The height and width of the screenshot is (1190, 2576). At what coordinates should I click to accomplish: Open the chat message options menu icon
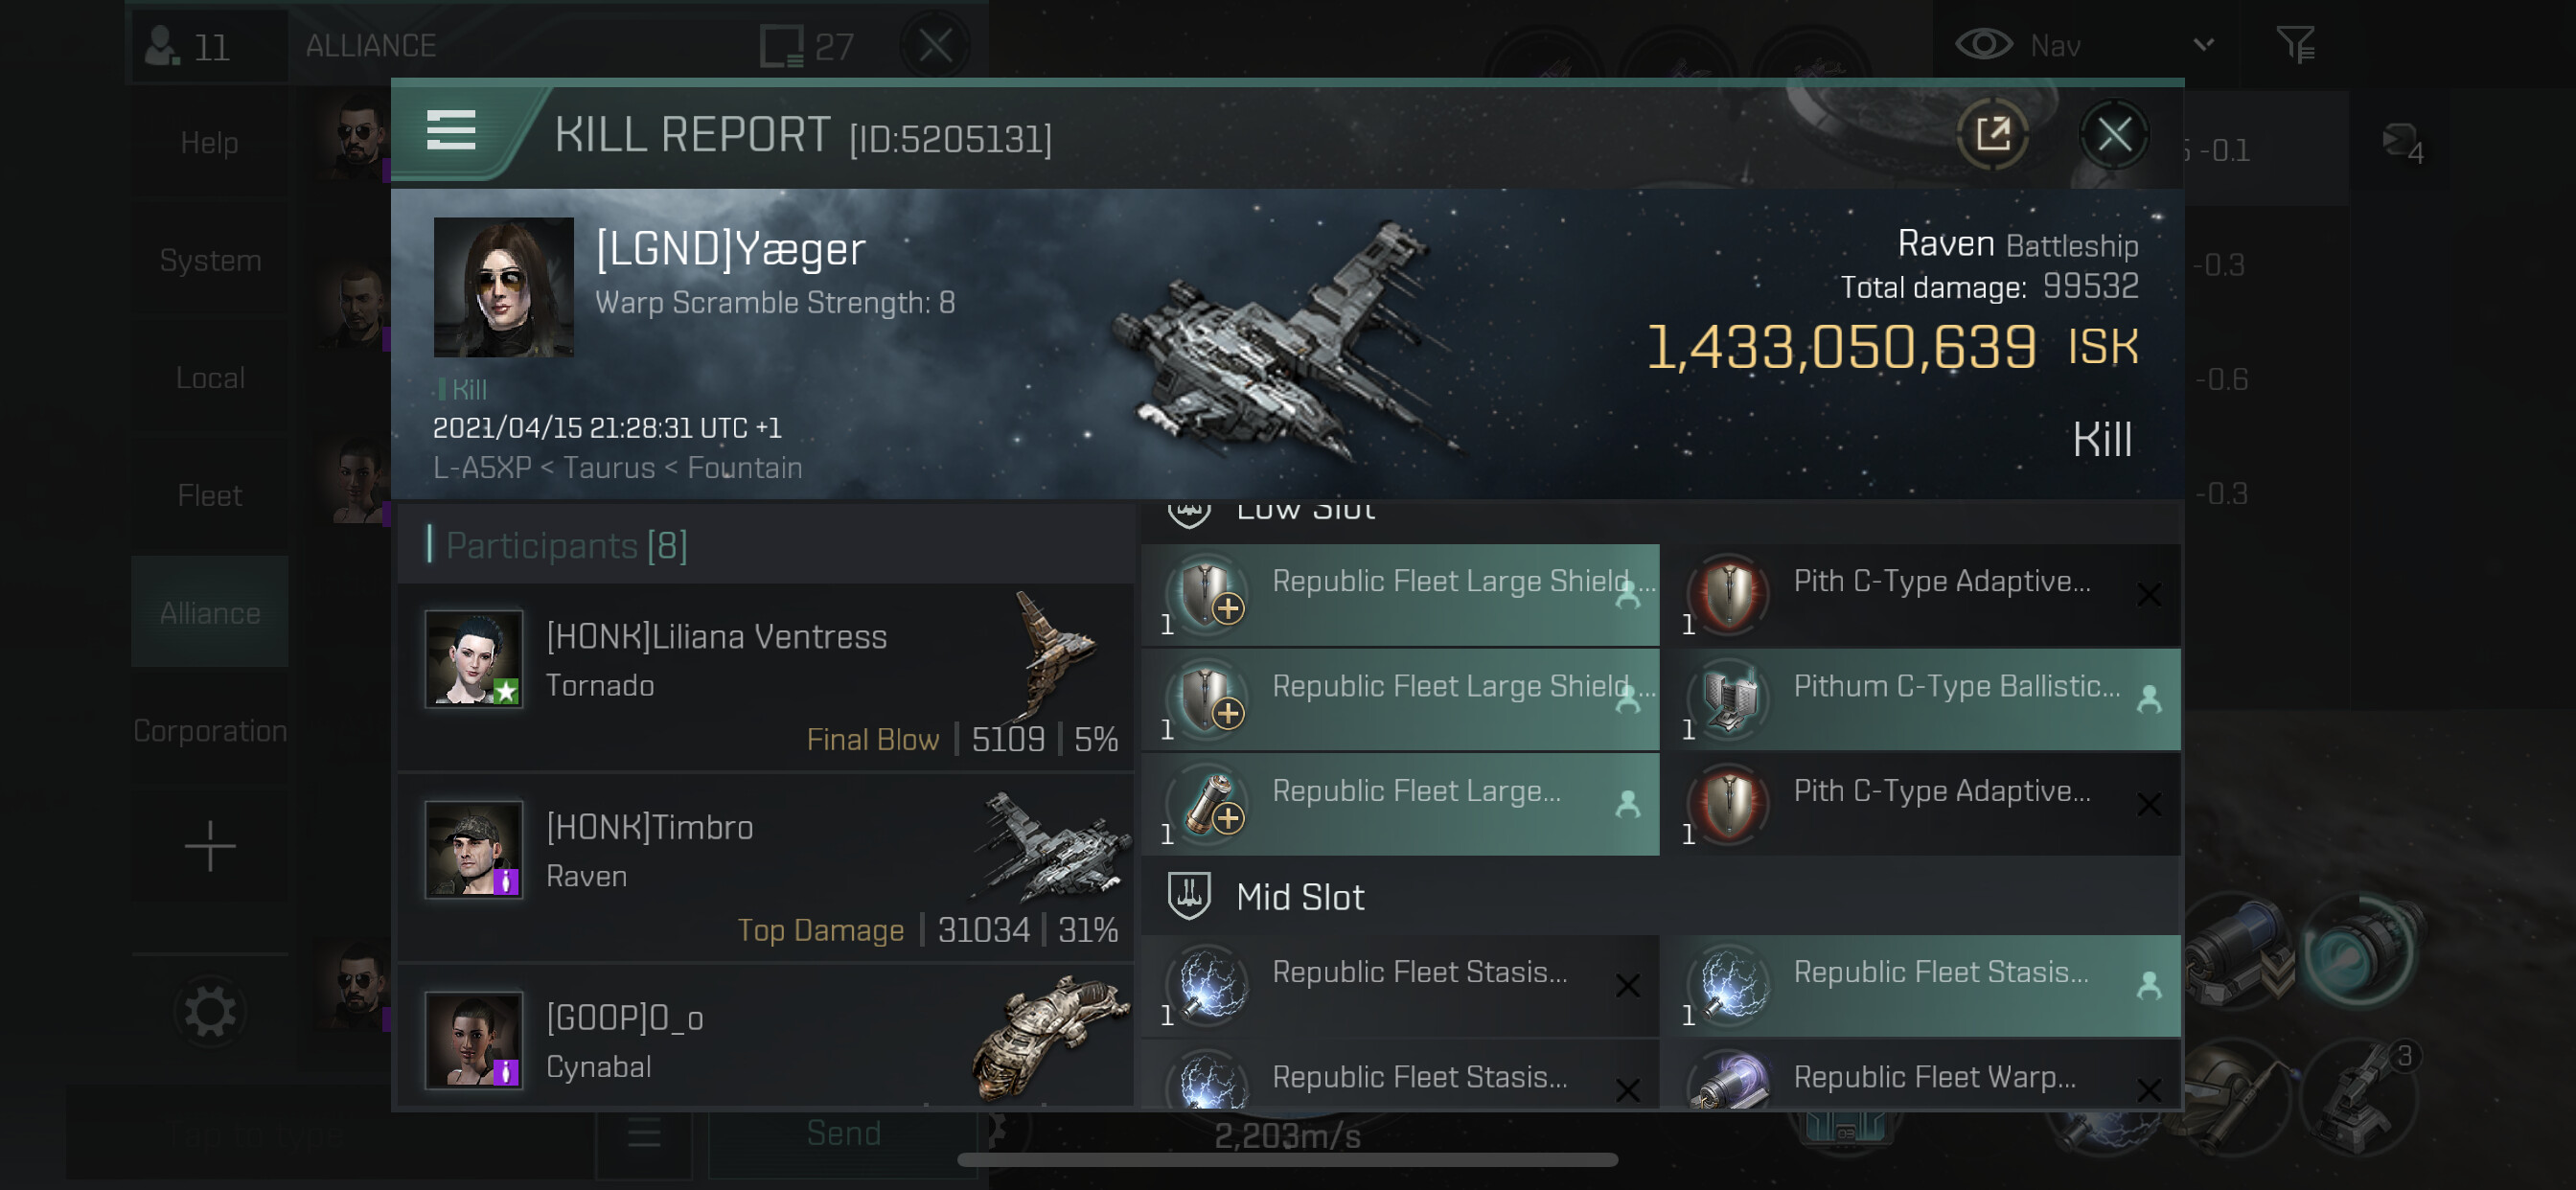(643, 1134)
